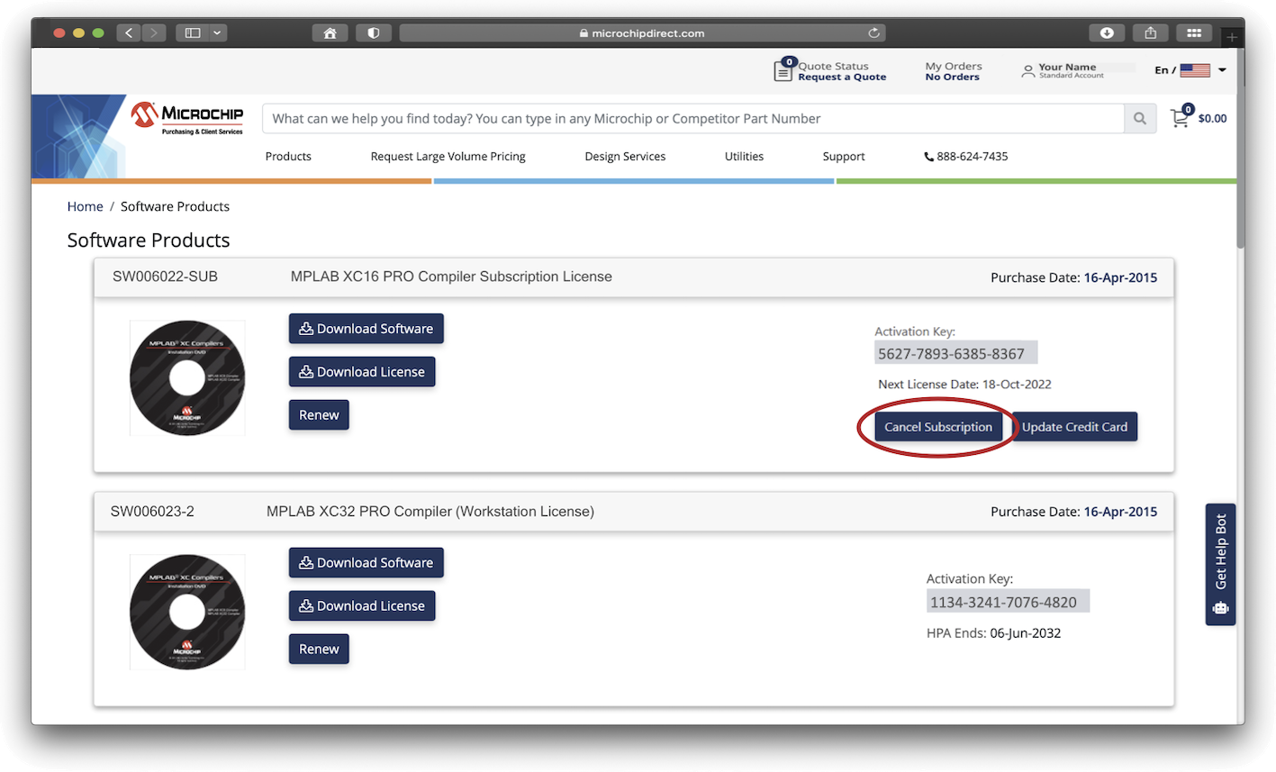Click the microchipdirect.com address bar
Screen dimensions: 1276x772
[642, 33]
